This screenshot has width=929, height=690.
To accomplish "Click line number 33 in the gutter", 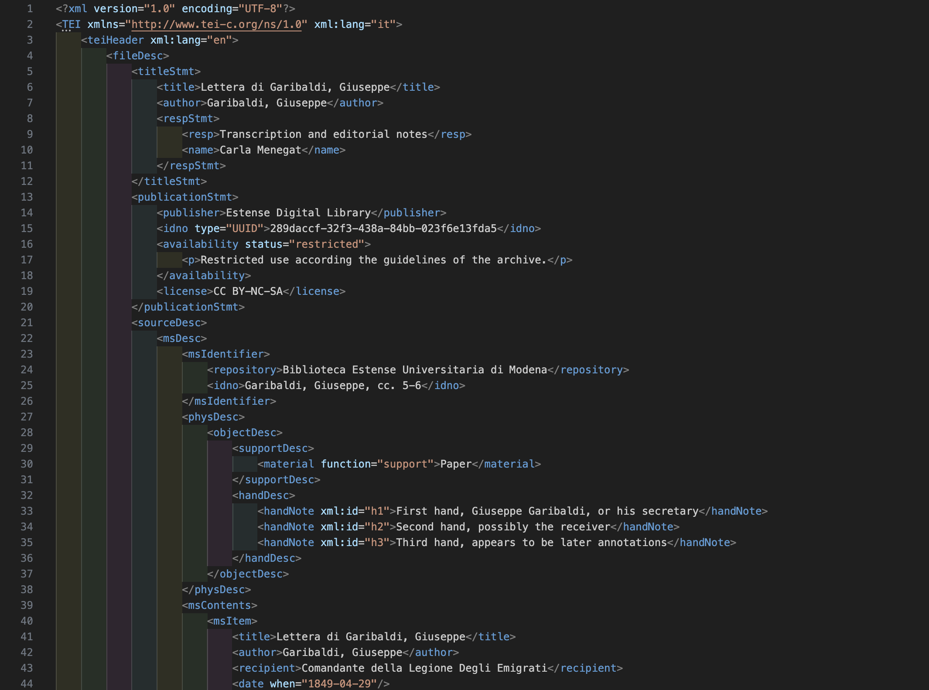I will [x=26, y=511].
